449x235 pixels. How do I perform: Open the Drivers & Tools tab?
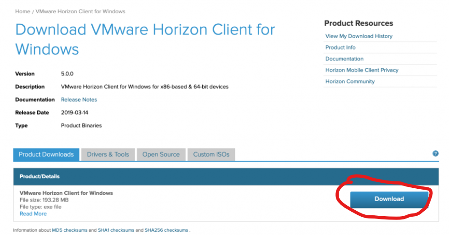pos(108,154)
